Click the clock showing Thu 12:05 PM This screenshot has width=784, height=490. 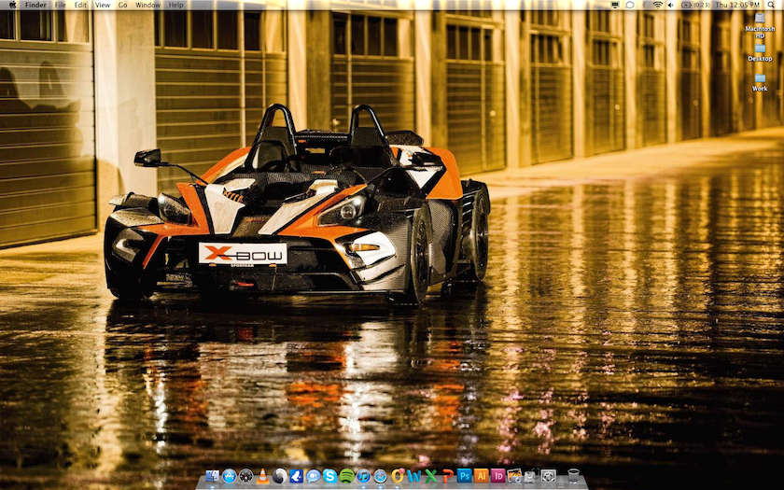point(737,5)
